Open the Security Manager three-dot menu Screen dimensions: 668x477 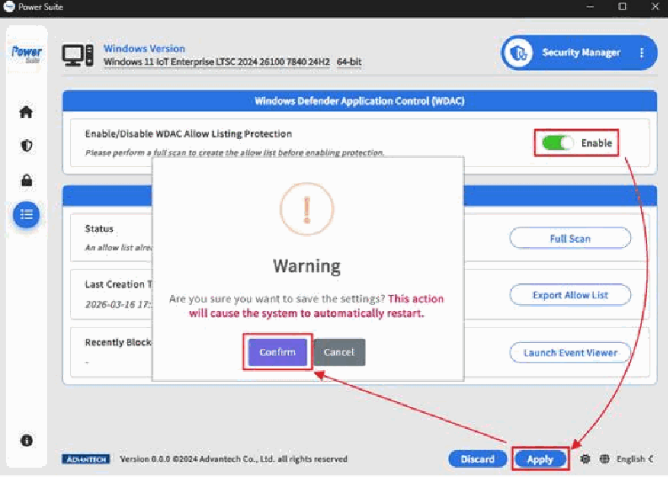(x=642, y=53)
